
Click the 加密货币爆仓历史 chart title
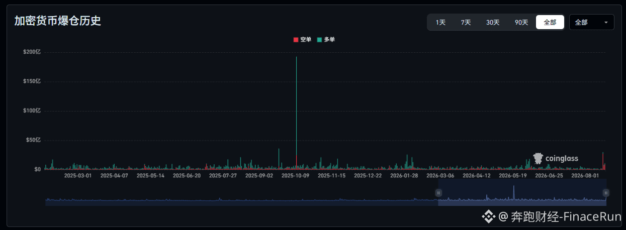(58, 21)
